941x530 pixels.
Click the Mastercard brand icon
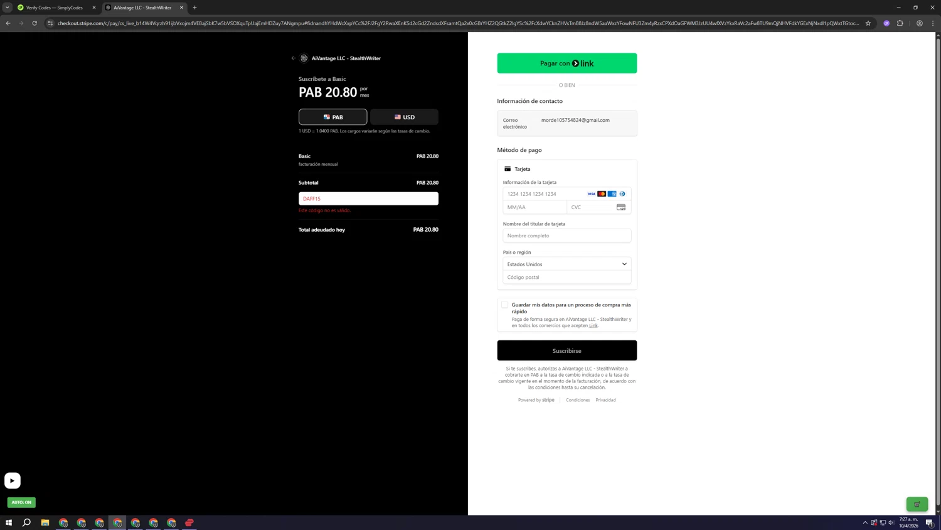(602, 194)
